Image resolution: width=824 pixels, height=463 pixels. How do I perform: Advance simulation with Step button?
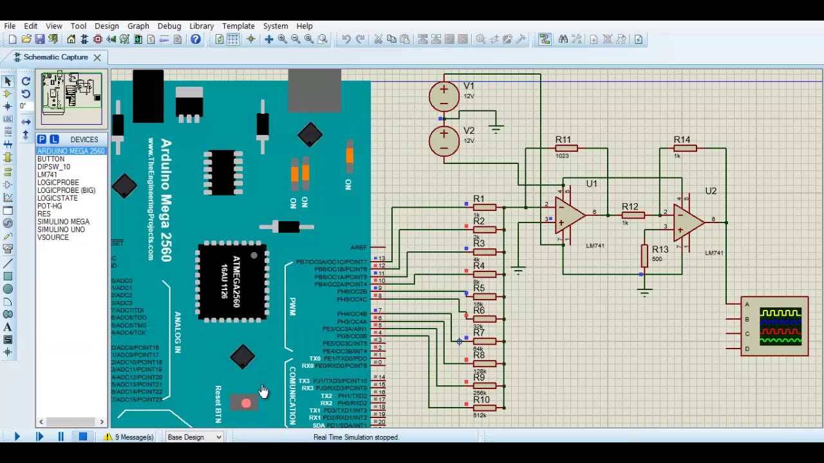pos(39,437)
